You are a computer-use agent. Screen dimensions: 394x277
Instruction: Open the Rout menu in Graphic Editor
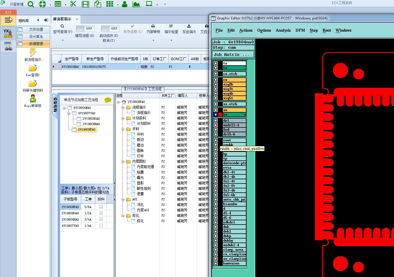(x=327, y=30)
